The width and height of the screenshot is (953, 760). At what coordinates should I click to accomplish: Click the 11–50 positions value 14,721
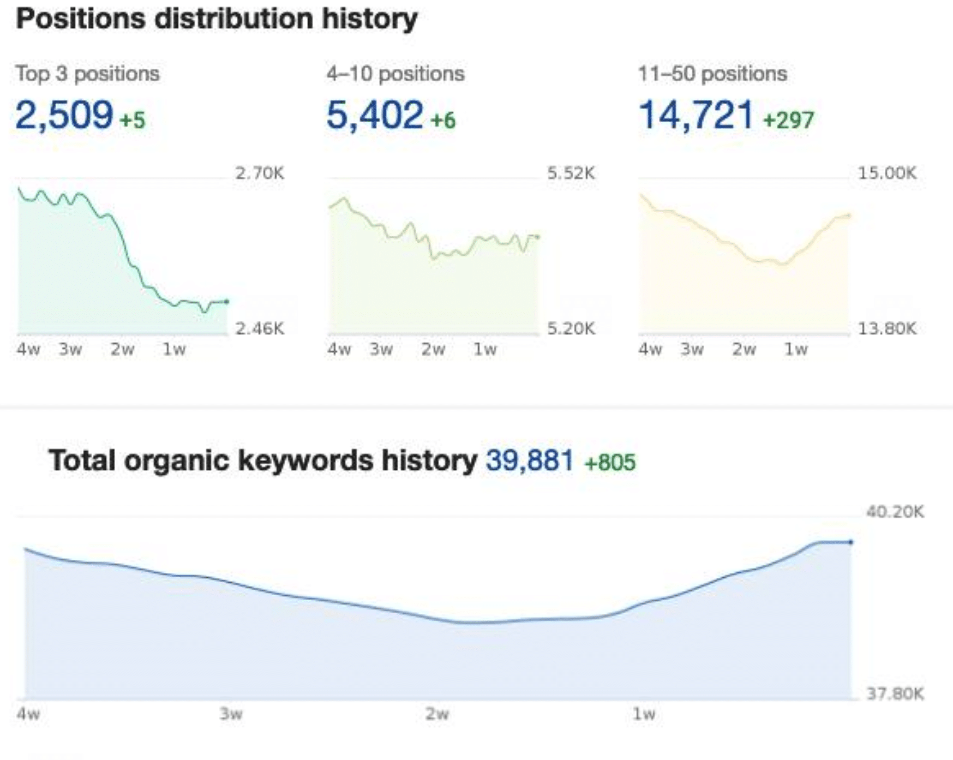click(x=696, y=116)
